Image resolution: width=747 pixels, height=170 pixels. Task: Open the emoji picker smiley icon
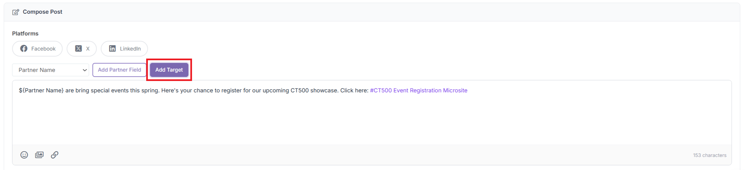(x=24, y=155)
